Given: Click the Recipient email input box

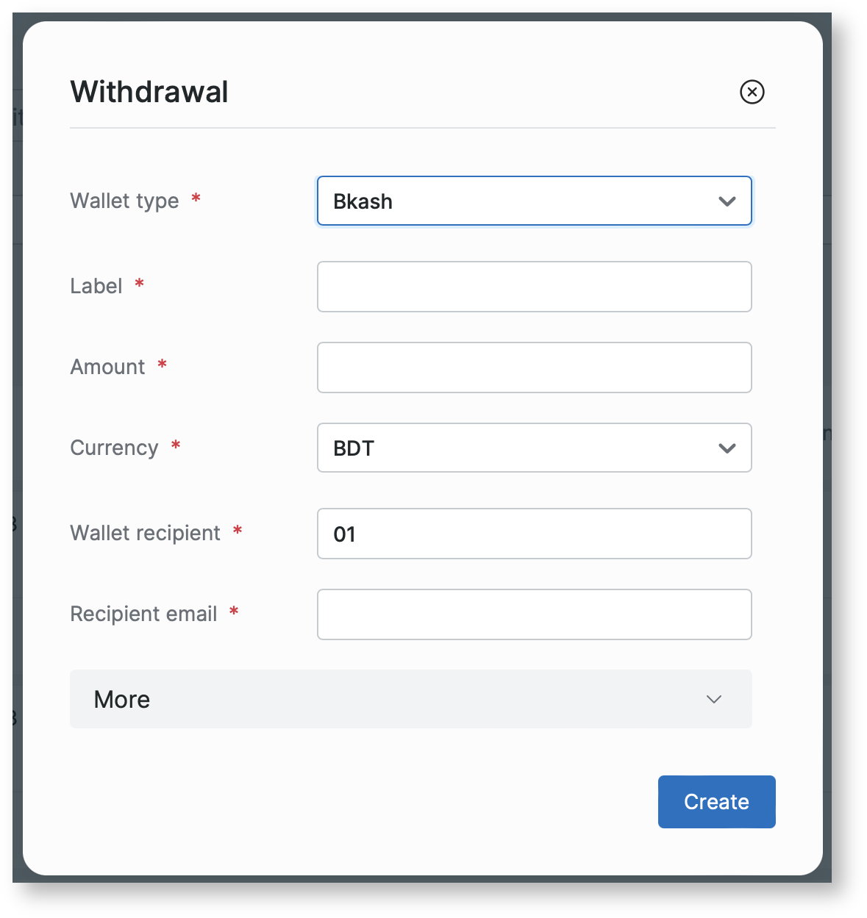Looking at the screenshot, I should click(x=534, y=614).
